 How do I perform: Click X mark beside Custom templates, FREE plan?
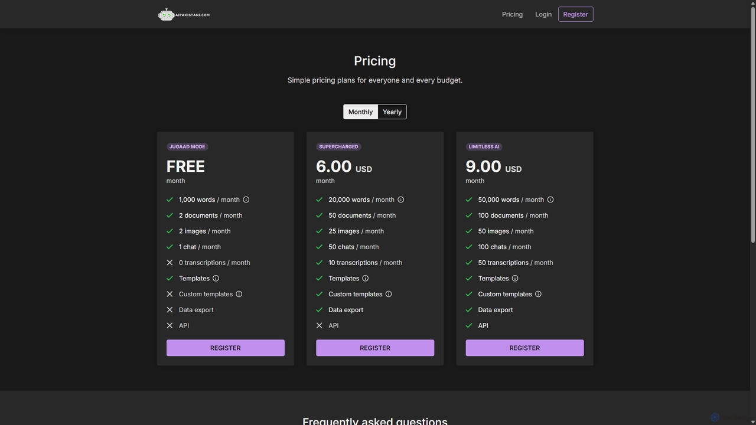pyautogui.click(x=170, y=294)
